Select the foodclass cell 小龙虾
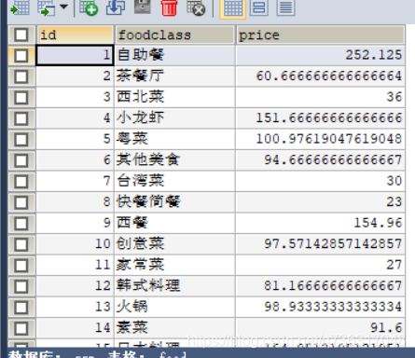The height and width of the screenshot is (358, 415). click(174, 118)
